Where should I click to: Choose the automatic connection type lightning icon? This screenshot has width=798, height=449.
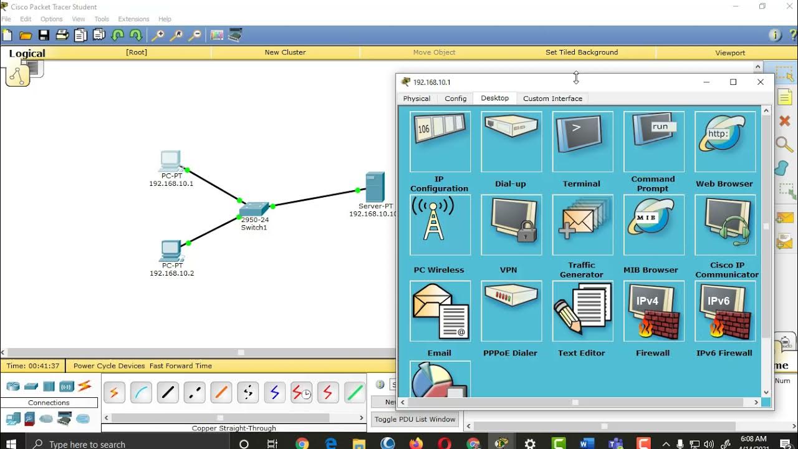click(x=114, y=392)
